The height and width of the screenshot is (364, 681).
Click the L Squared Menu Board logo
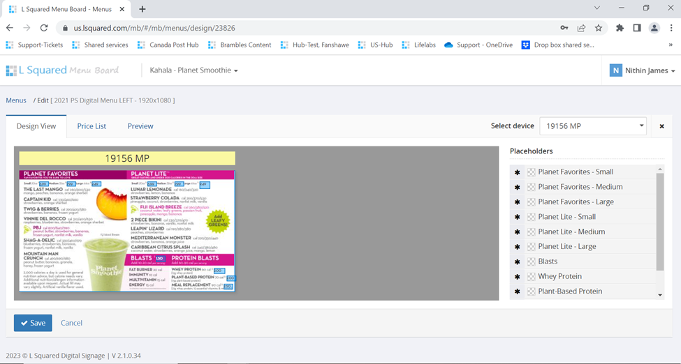pyautogui.click(x=63, y=70)
